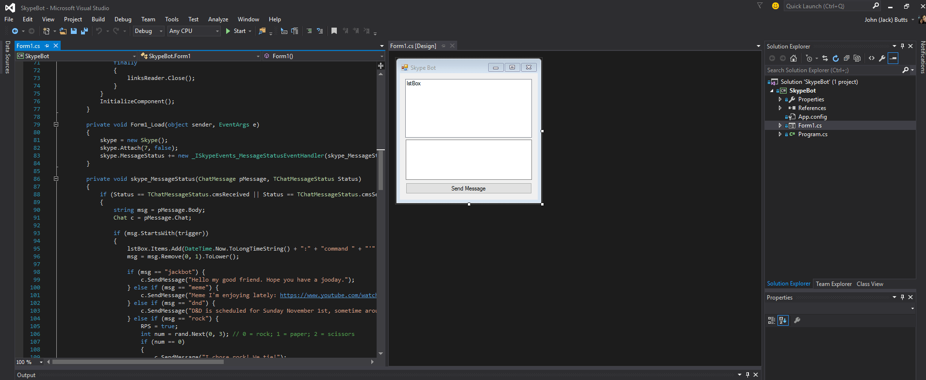Screen dimensions: 926x380
Task: Open the File menu
Action: click(9, 19)
